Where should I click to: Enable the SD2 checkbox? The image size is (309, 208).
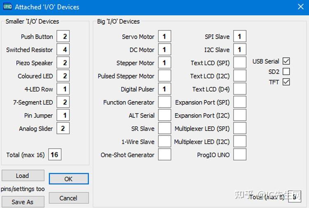pos(286,72)
